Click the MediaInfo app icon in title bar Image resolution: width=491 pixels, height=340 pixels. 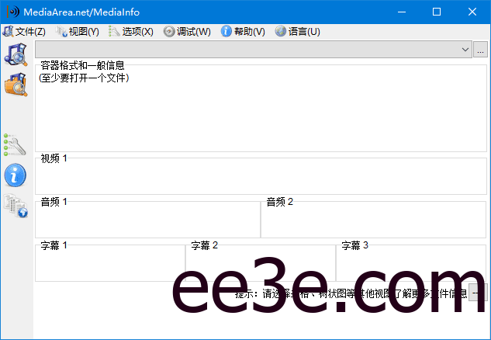pos(13,12)
